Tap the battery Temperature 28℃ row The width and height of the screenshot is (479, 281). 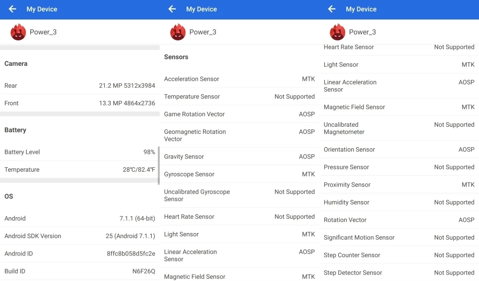(x=80, y=170)
